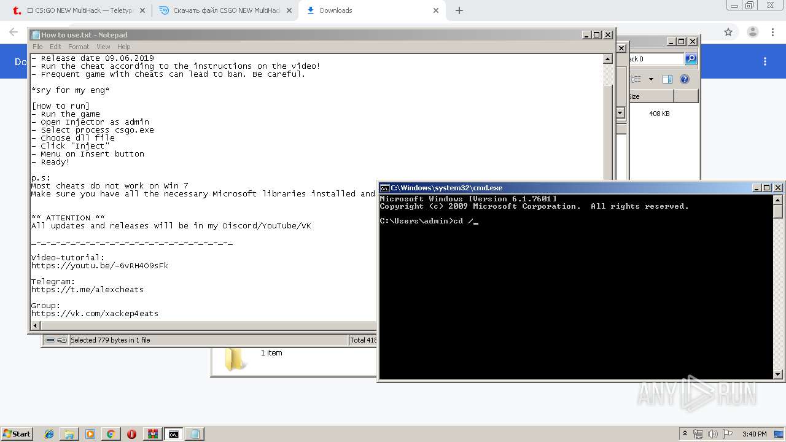
Task: Click the '** ATTENTION **' line in Notepad
Action: (x=68, y=217)
